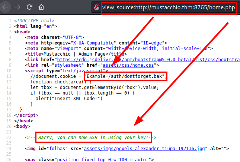
Task: Open the assets/css/home.css link
Action: pos(128,65)
